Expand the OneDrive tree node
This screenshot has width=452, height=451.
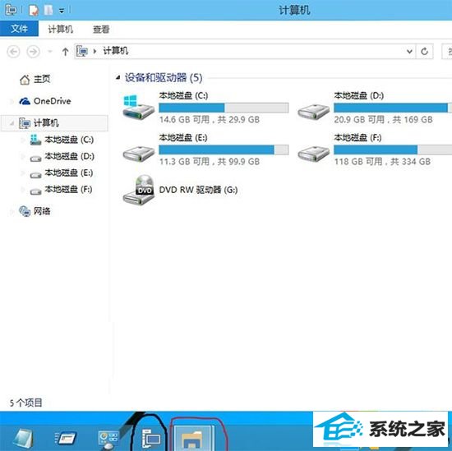[12, 101]
